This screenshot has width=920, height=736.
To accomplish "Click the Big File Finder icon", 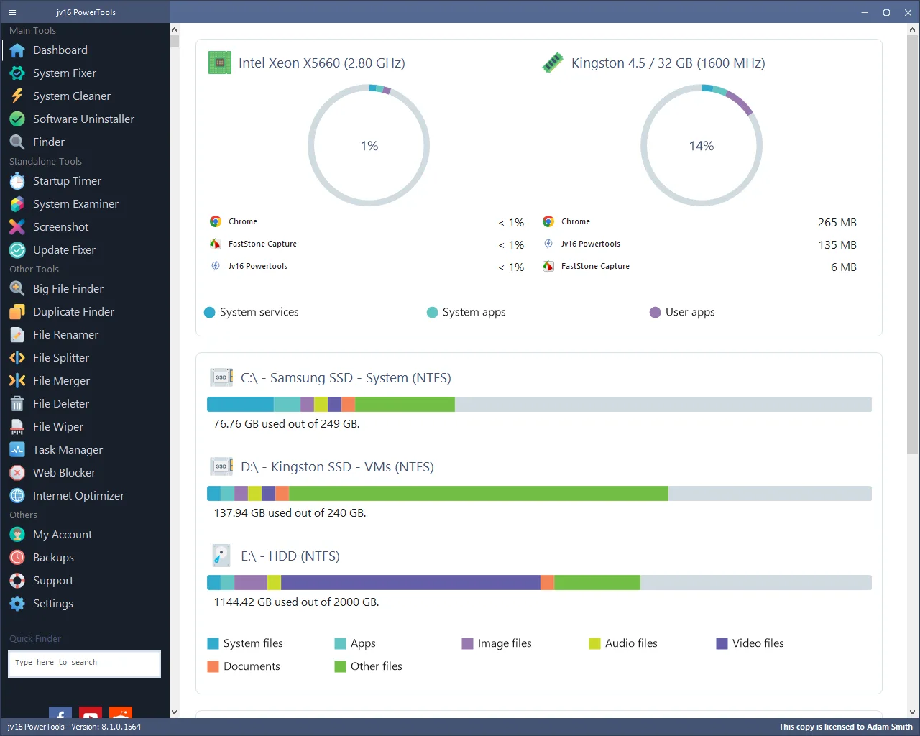I will (x=17, y=289).
